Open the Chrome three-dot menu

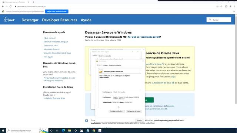234,7
